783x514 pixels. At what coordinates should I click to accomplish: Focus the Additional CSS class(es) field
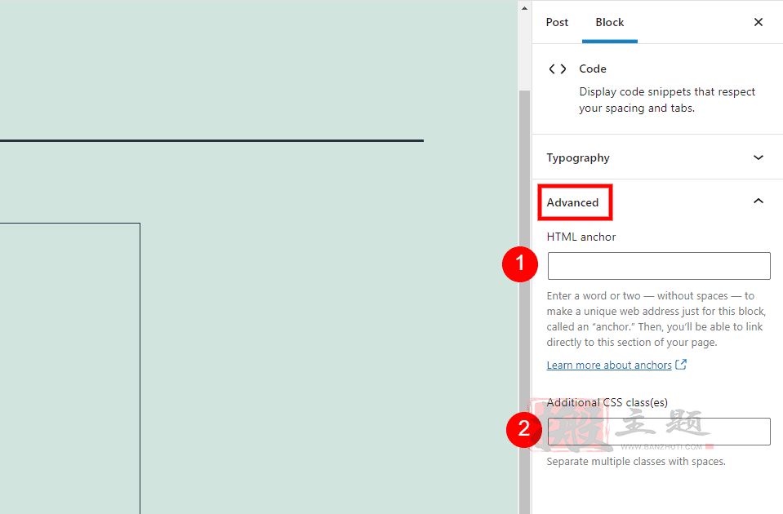click(659, 431)
